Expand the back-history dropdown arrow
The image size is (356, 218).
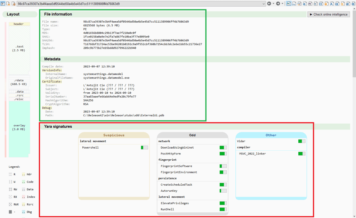[273, 4]
